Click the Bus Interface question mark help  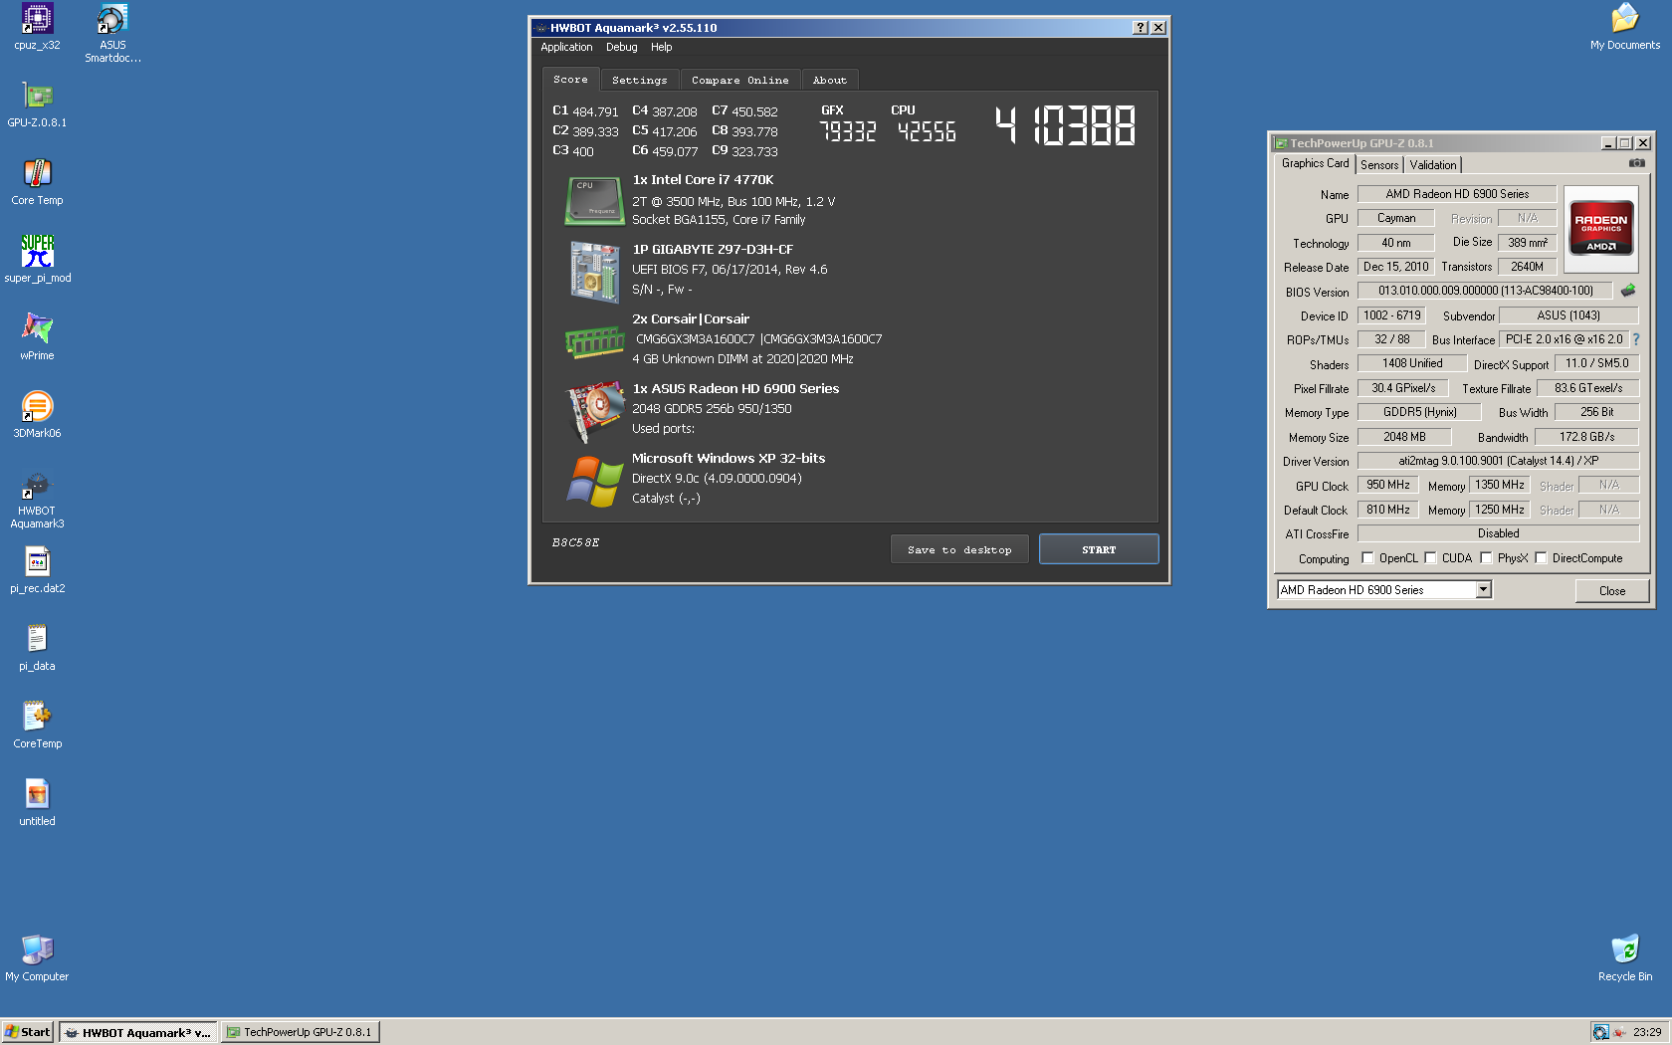pos(1636,339)
